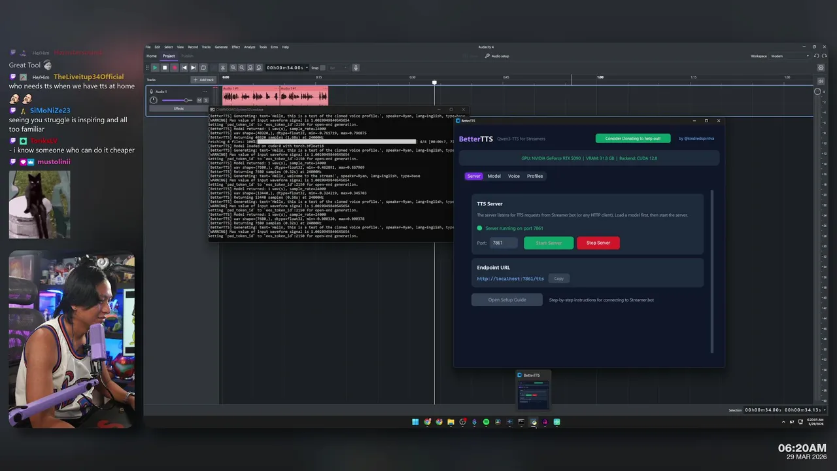Screen dimensions: 837x471
Task: Fit project to width zoom icon
Action: (x=259, y=67)
